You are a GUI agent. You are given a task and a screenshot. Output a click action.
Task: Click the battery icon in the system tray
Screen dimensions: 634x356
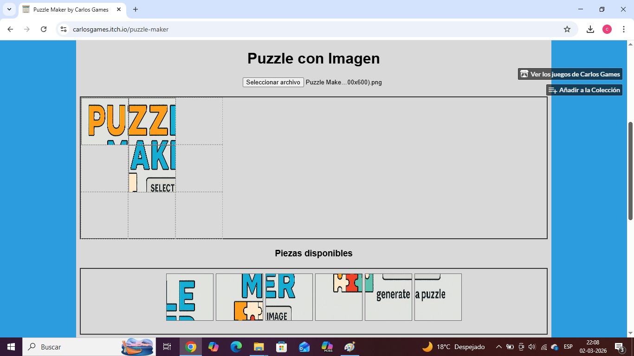tap(510, 347)
